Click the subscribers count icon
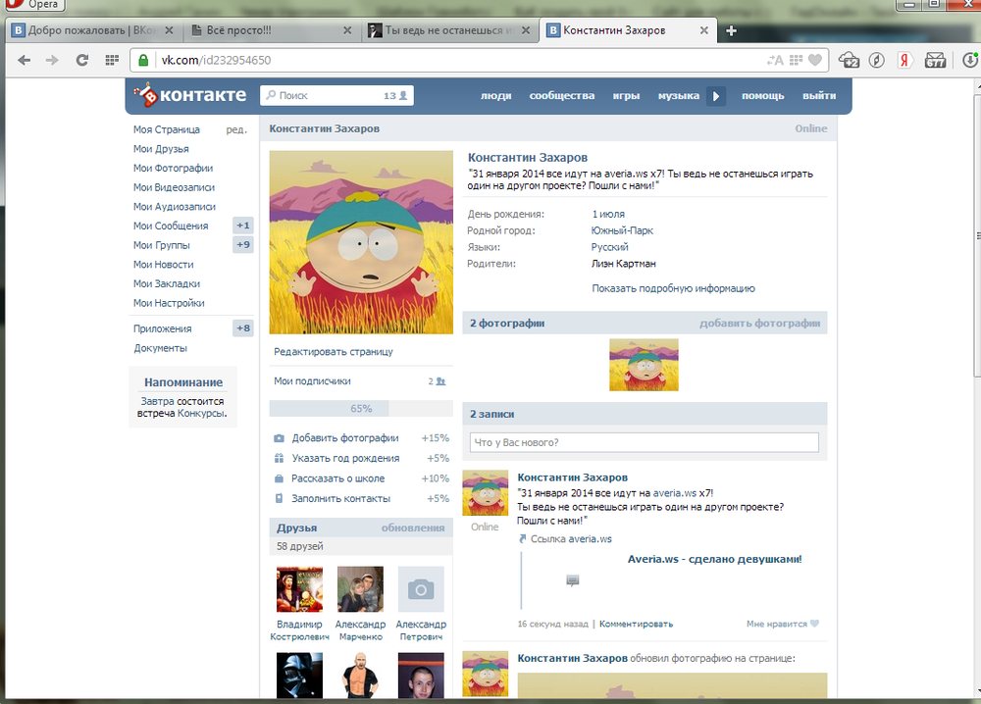The image size is (981, 704). [440, 381]
